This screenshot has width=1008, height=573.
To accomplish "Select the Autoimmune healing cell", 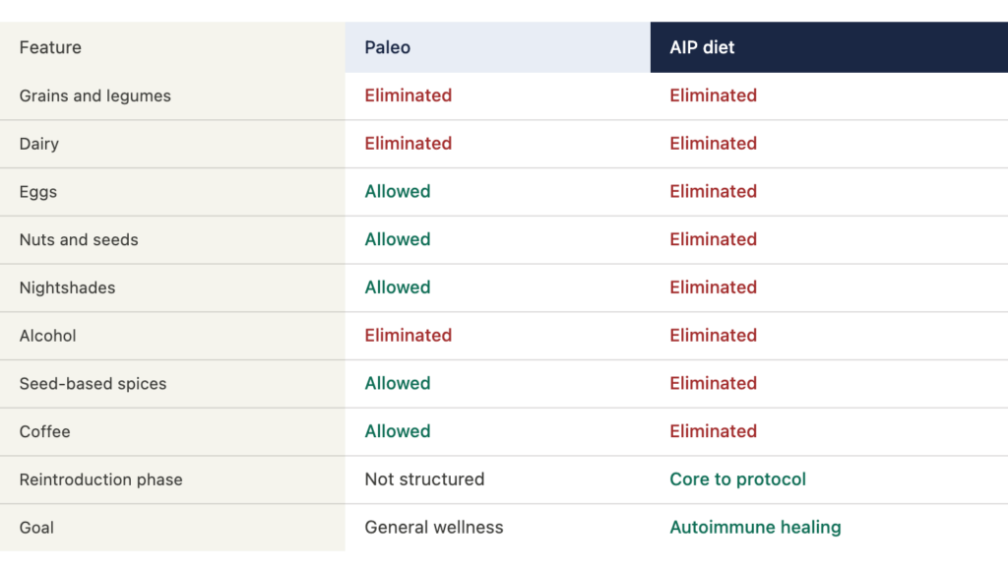I will point(755,528).
